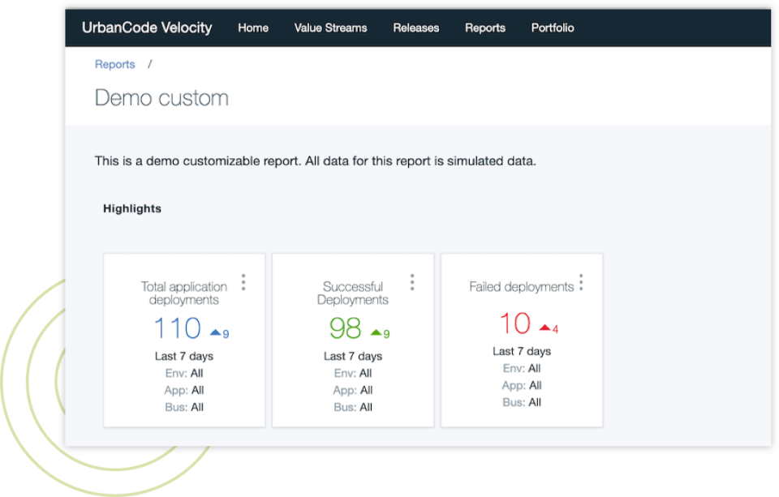Viewport: 779px width, 497px height.
Task: Open the Portfolio menu item
Action: click(553, 28)
